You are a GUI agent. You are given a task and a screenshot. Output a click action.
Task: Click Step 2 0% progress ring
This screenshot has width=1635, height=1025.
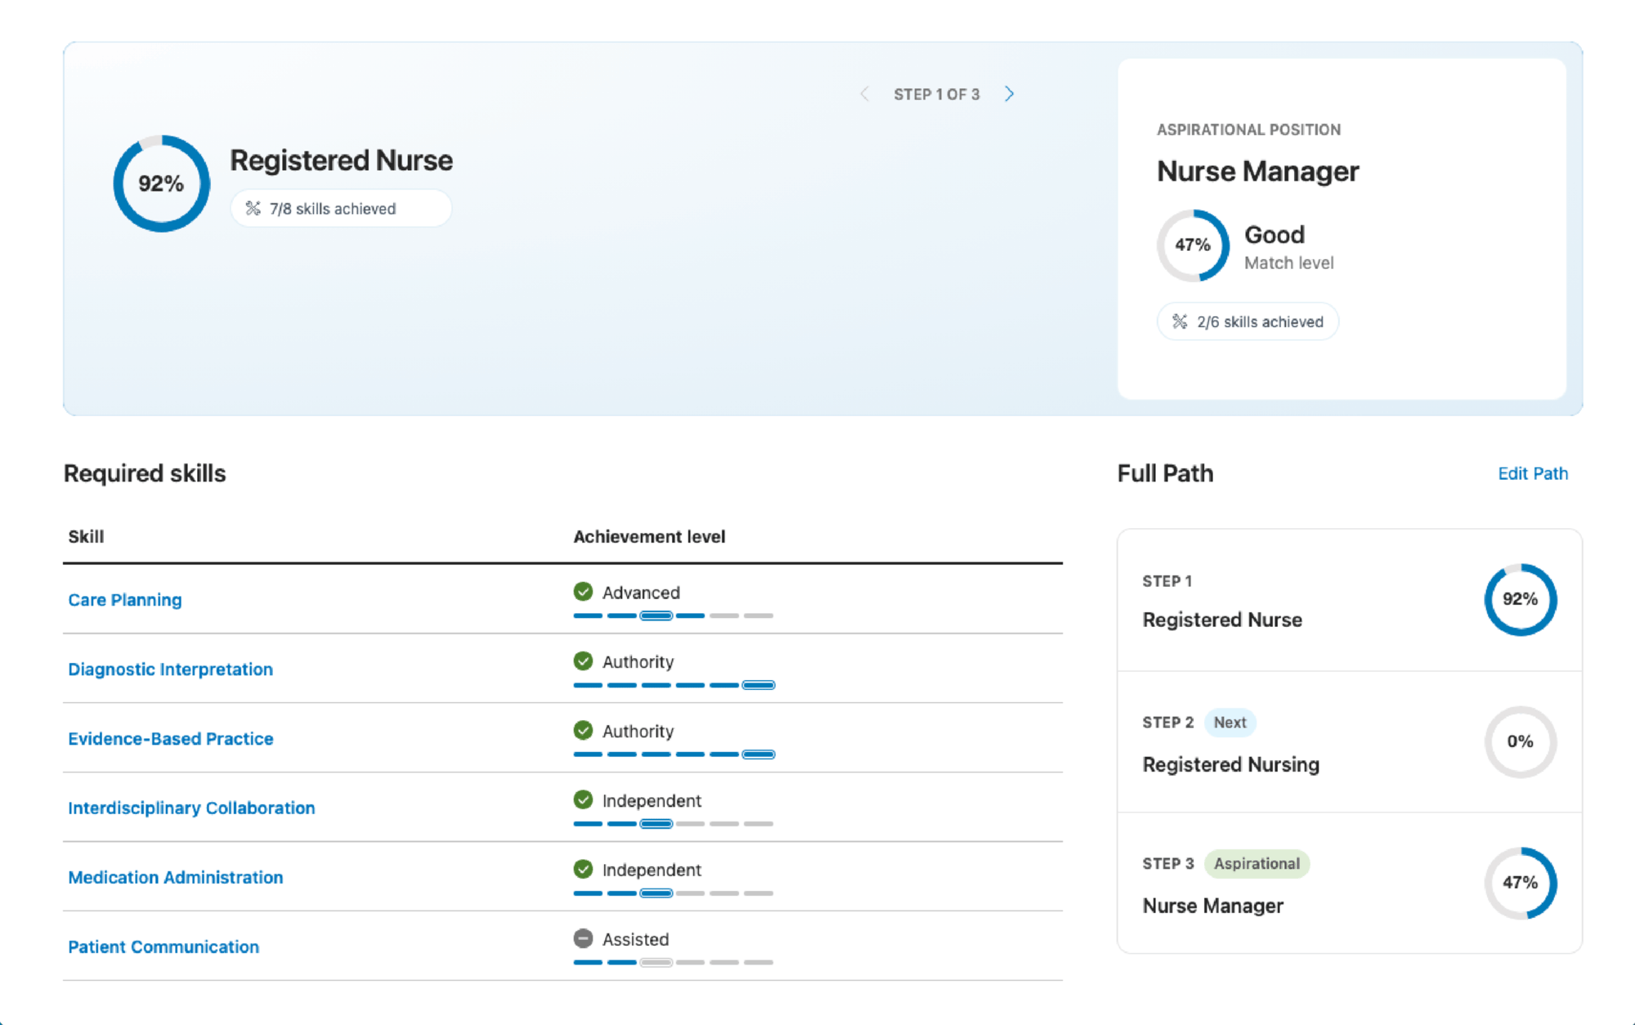click(1521, 741)
